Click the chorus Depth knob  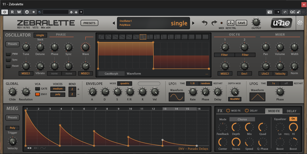(x=236, y=127)
